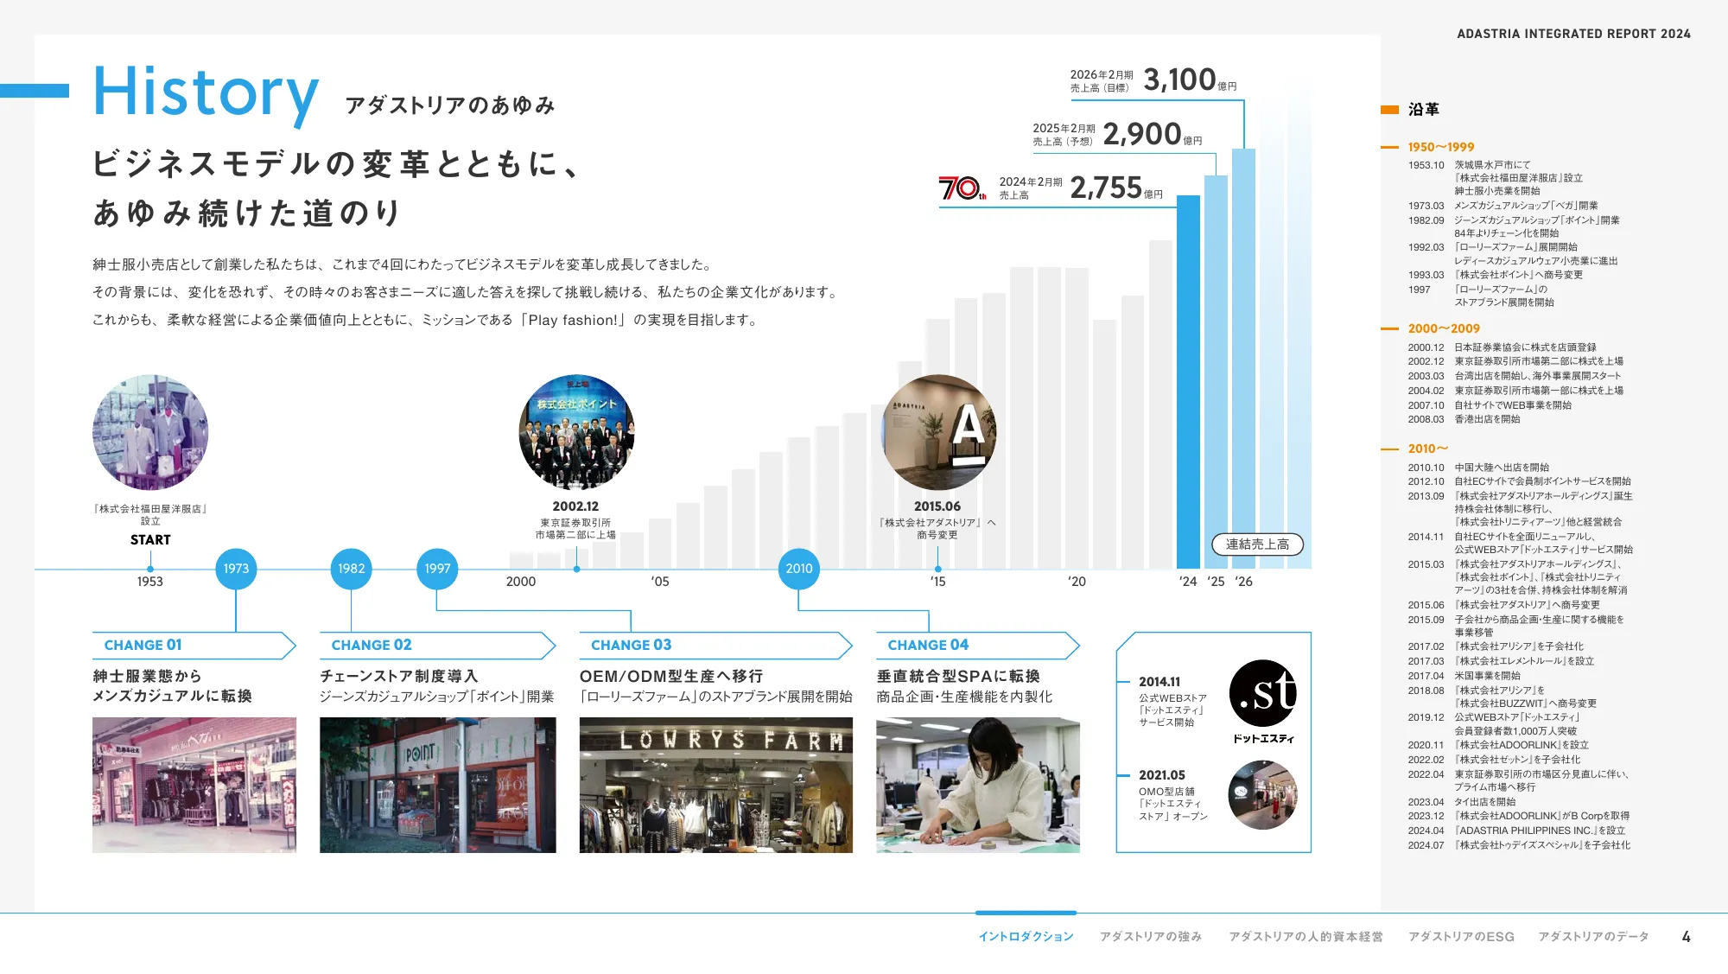This screenshot has height=974, width=1728.
Task: Click the OEM/ODM型生産へ移行 heading
Action: (671, 676)
